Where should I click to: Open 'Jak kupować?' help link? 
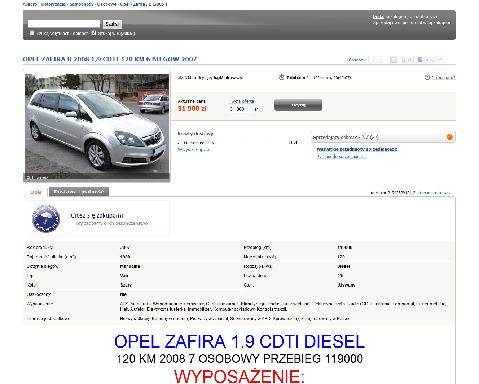click(x=443, y=78)
